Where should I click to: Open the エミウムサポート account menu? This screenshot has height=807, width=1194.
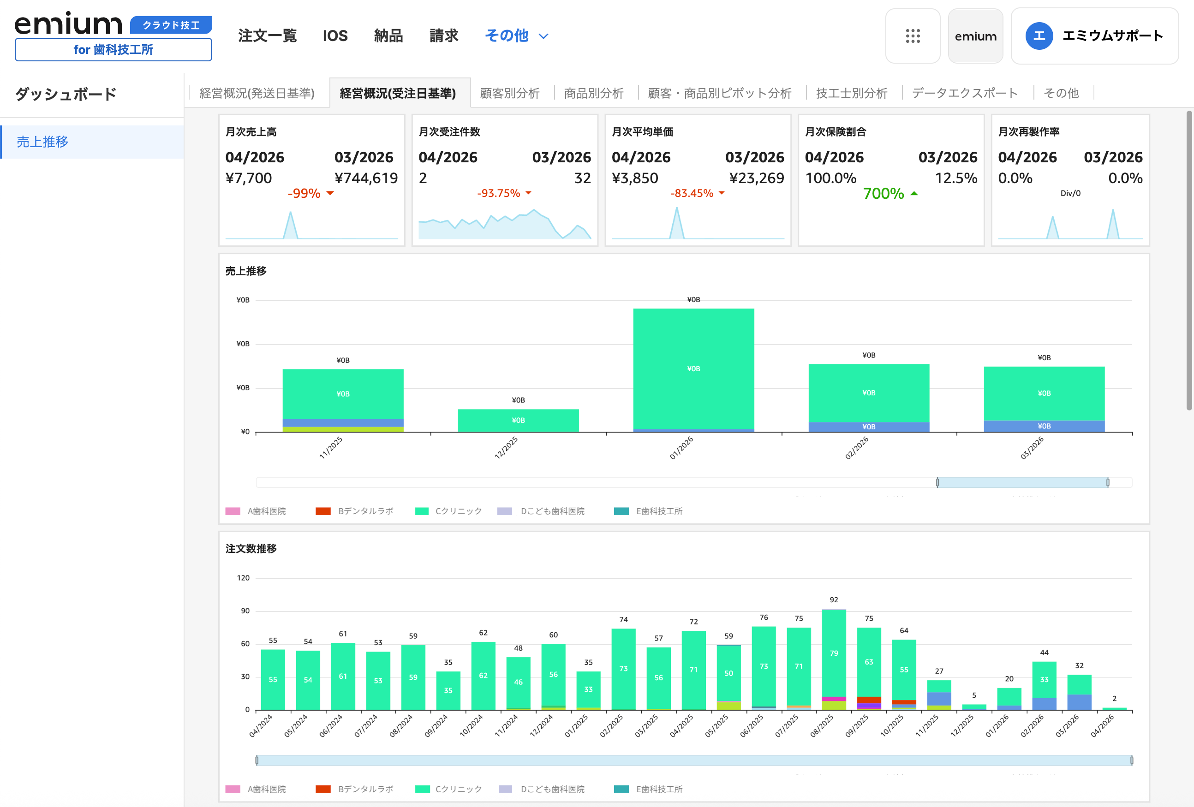tap(1112, 36)
